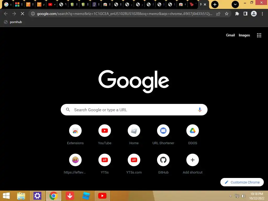The width and height of the screenshot is (268, 201).
Task: Add a new shortcut
Action: coord(193,164)
